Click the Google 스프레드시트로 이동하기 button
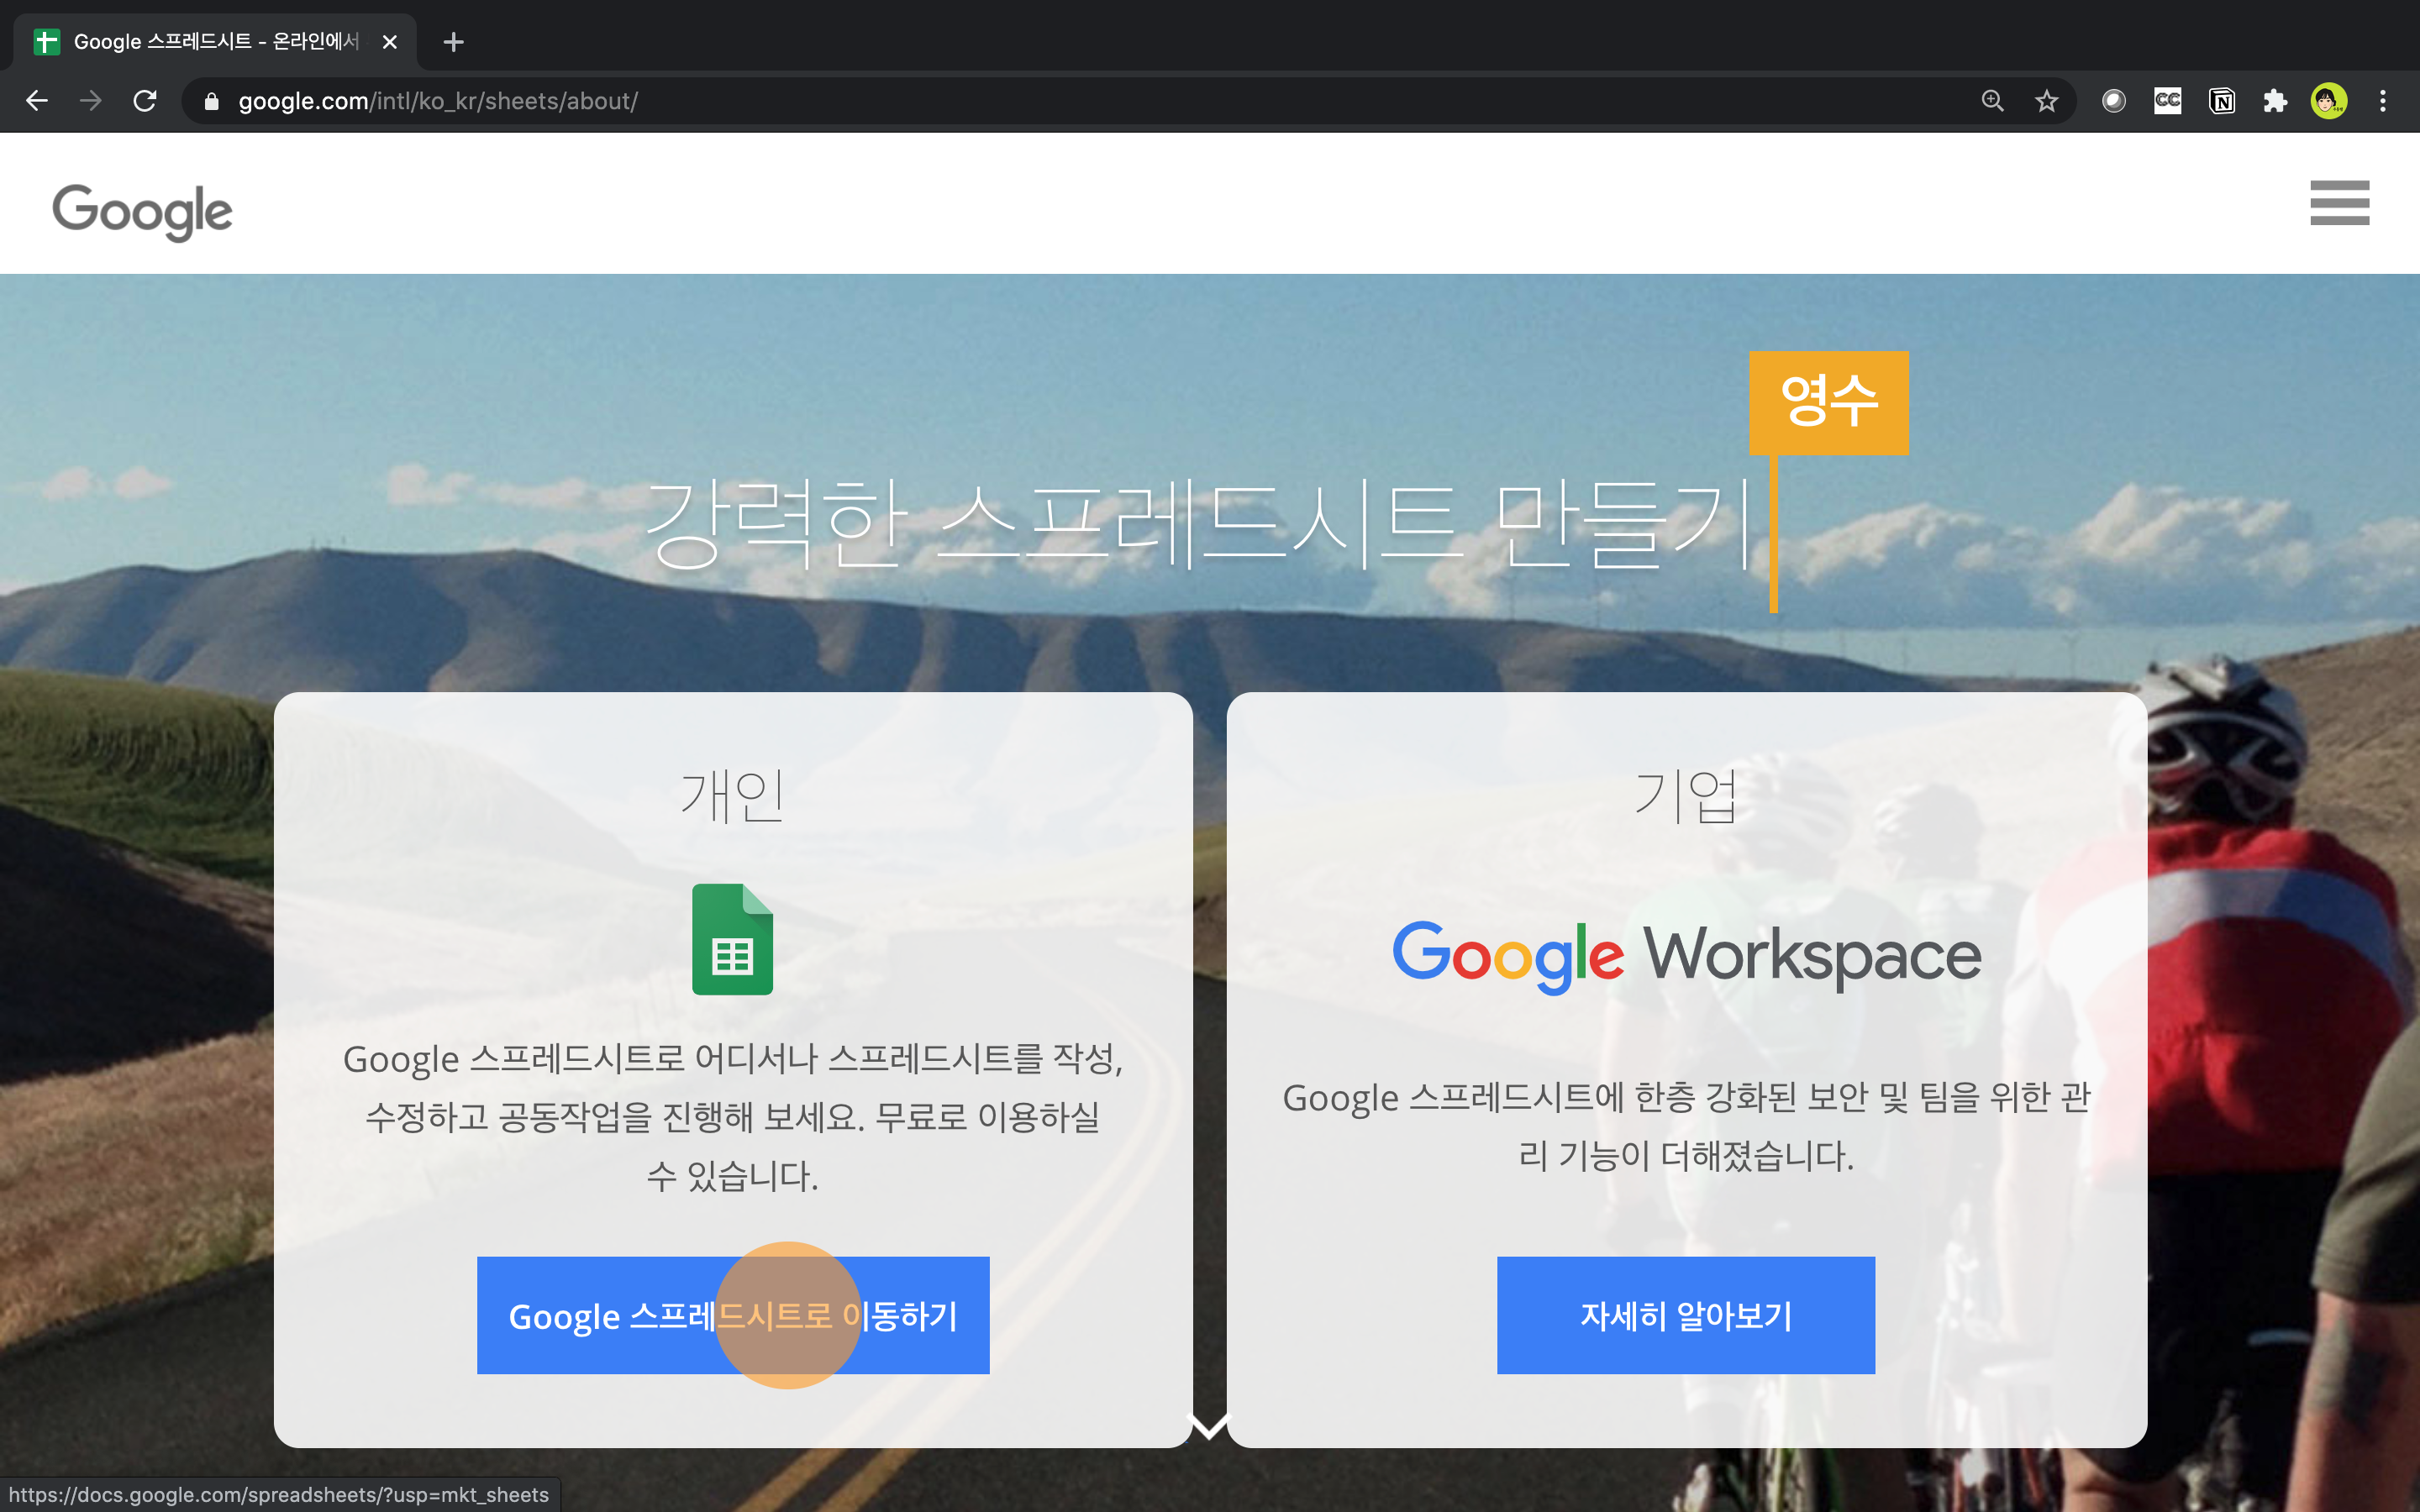This screenshot has height=1512, width=2420. pos(733,1315)
